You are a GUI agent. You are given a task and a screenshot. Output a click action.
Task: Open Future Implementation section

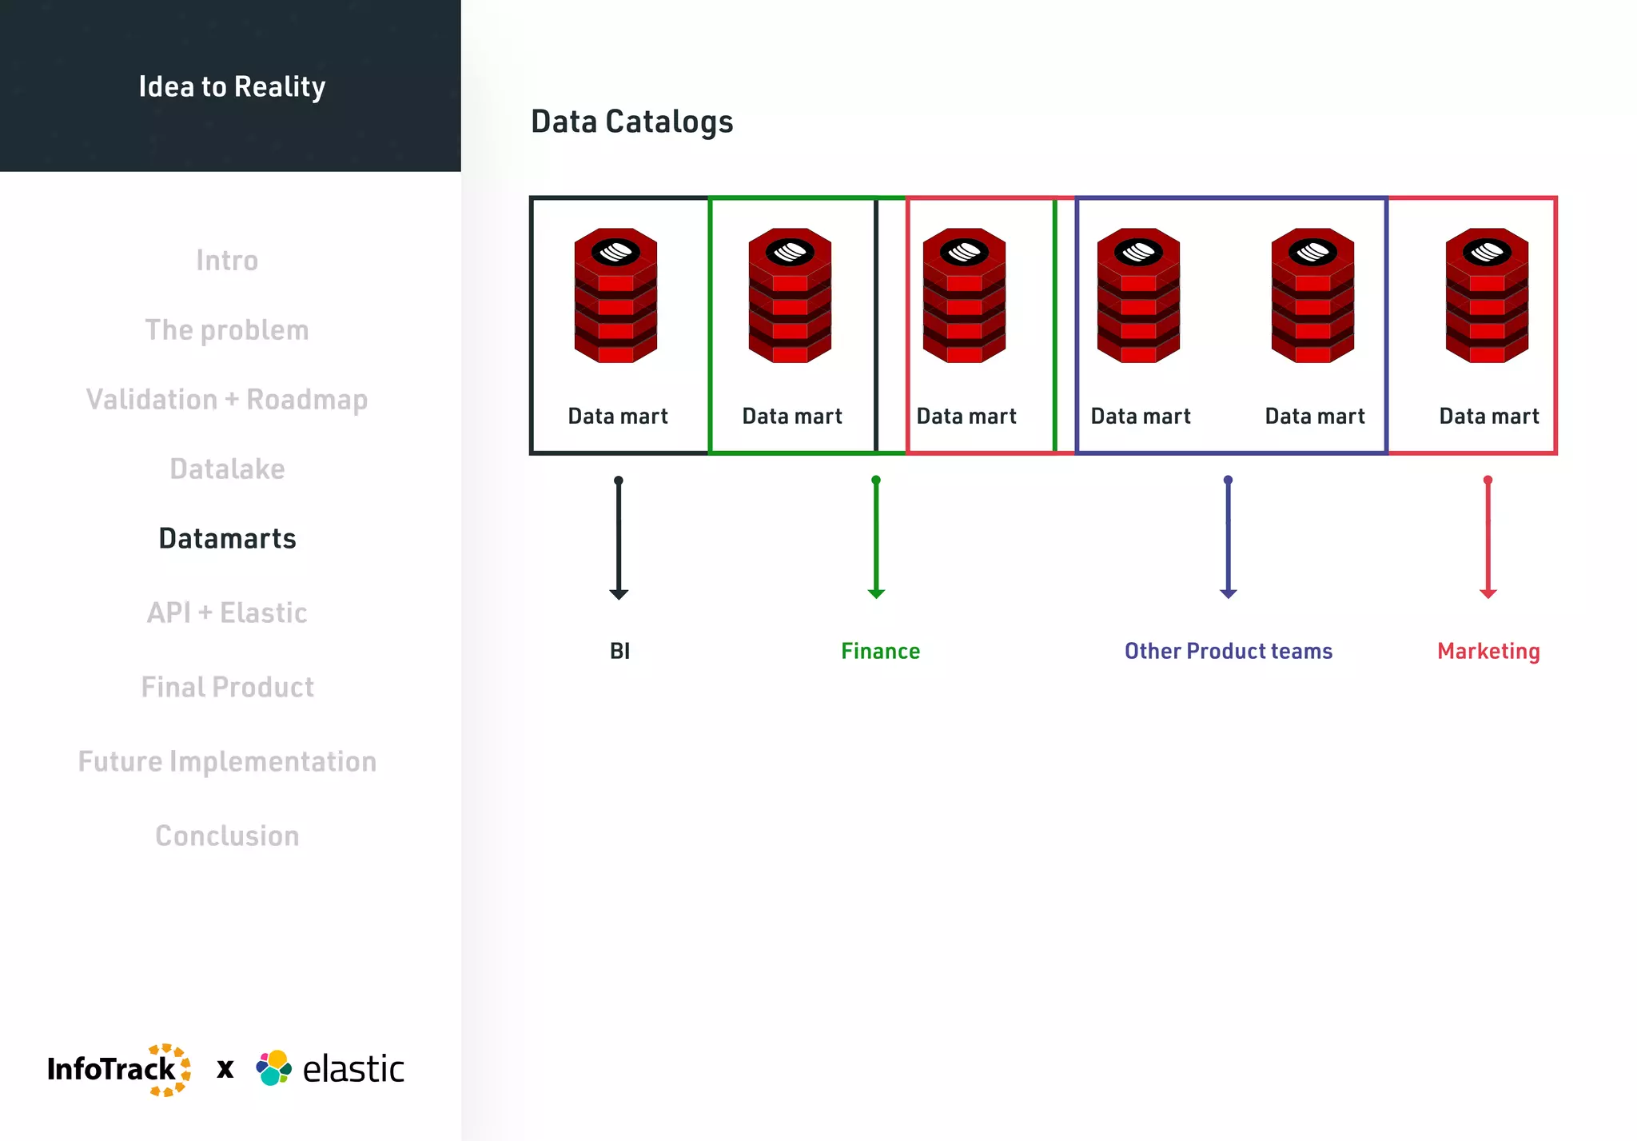(227, 762)
